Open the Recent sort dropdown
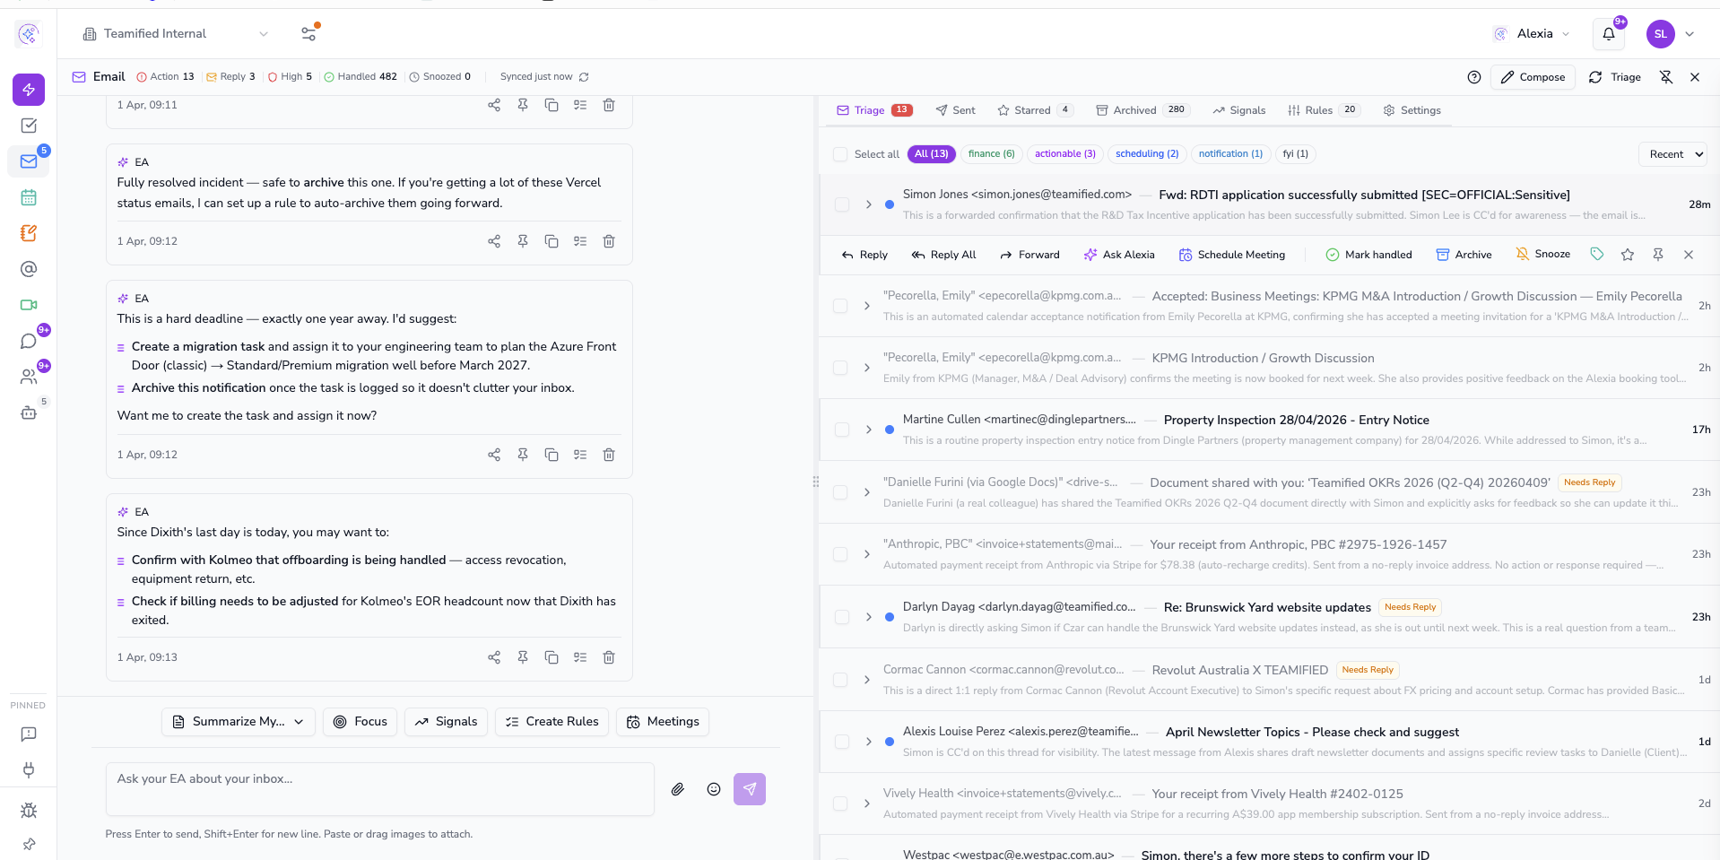 point(1672,154)
